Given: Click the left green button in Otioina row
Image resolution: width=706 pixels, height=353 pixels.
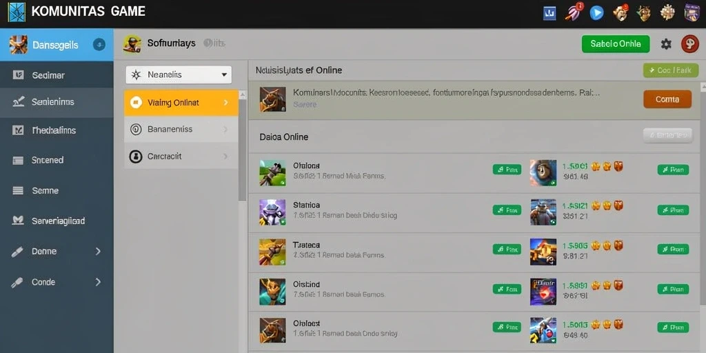Looking at the screenshot, I should [x=507, y=170].
